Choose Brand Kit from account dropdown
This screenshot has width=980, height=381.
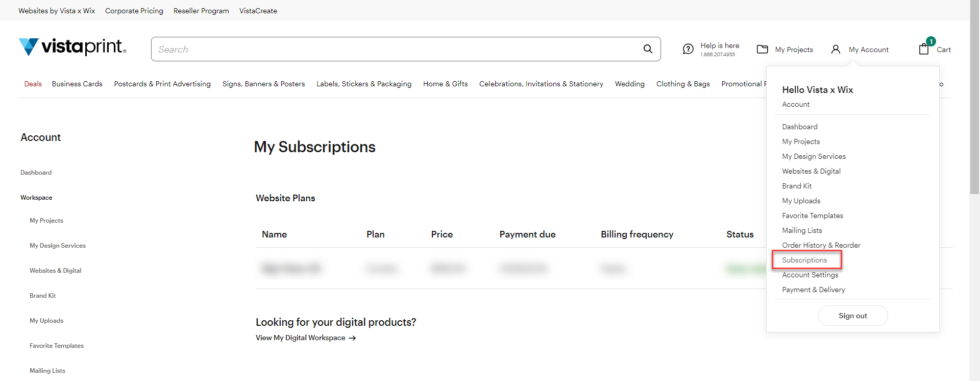click(797, 186)
